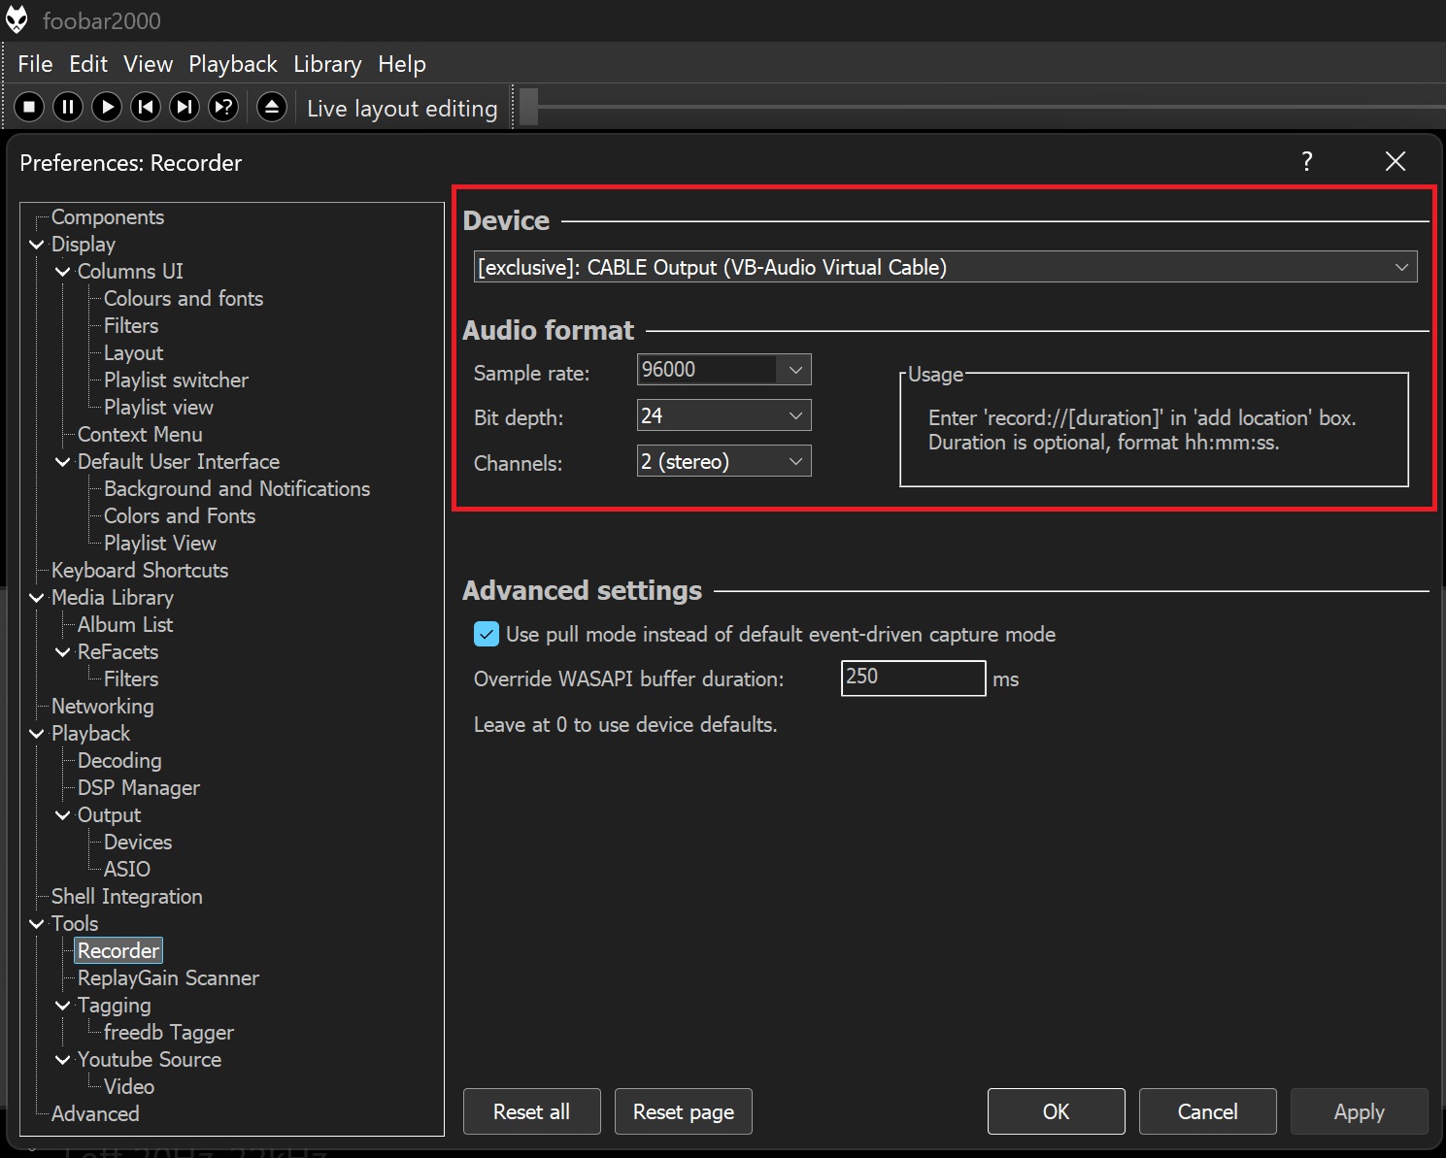The image size is (1446, 1158).
Task: Click the random playback button
Action: click(x=223, y=107)
